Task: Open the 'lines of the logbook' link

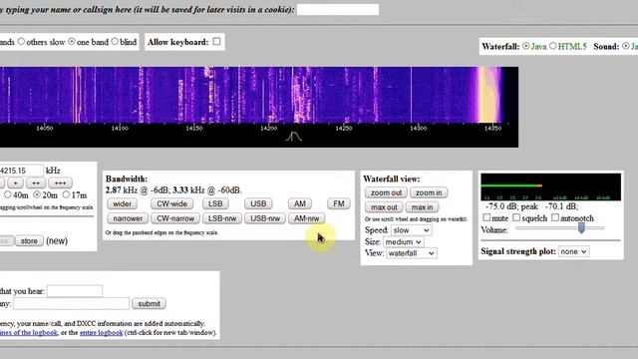Action: pyautogui.click(x=29, y=332)
